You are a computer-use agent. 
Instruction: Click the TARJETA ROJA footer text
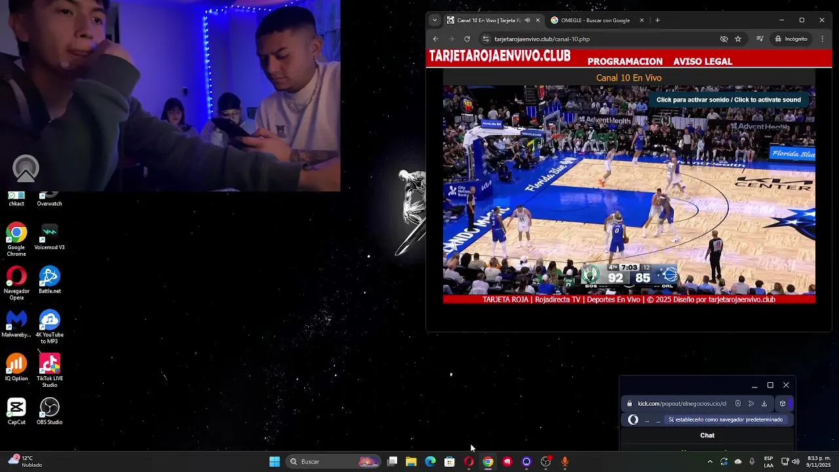pos(629,300)
